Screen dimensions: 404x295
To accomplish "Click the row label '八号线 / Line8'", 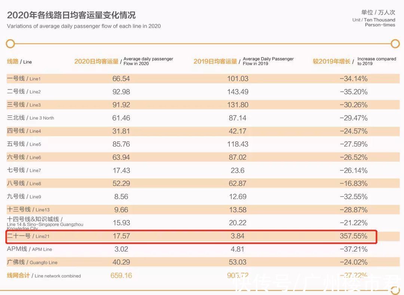I will [24, 183].
